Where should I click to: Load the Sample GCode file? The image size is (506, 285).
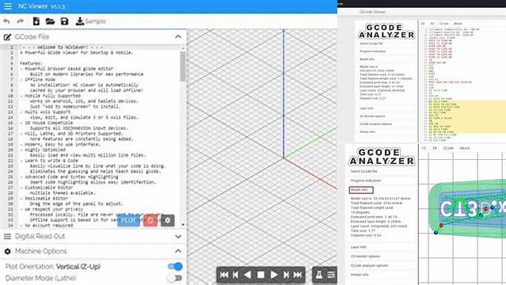point(91,21)
